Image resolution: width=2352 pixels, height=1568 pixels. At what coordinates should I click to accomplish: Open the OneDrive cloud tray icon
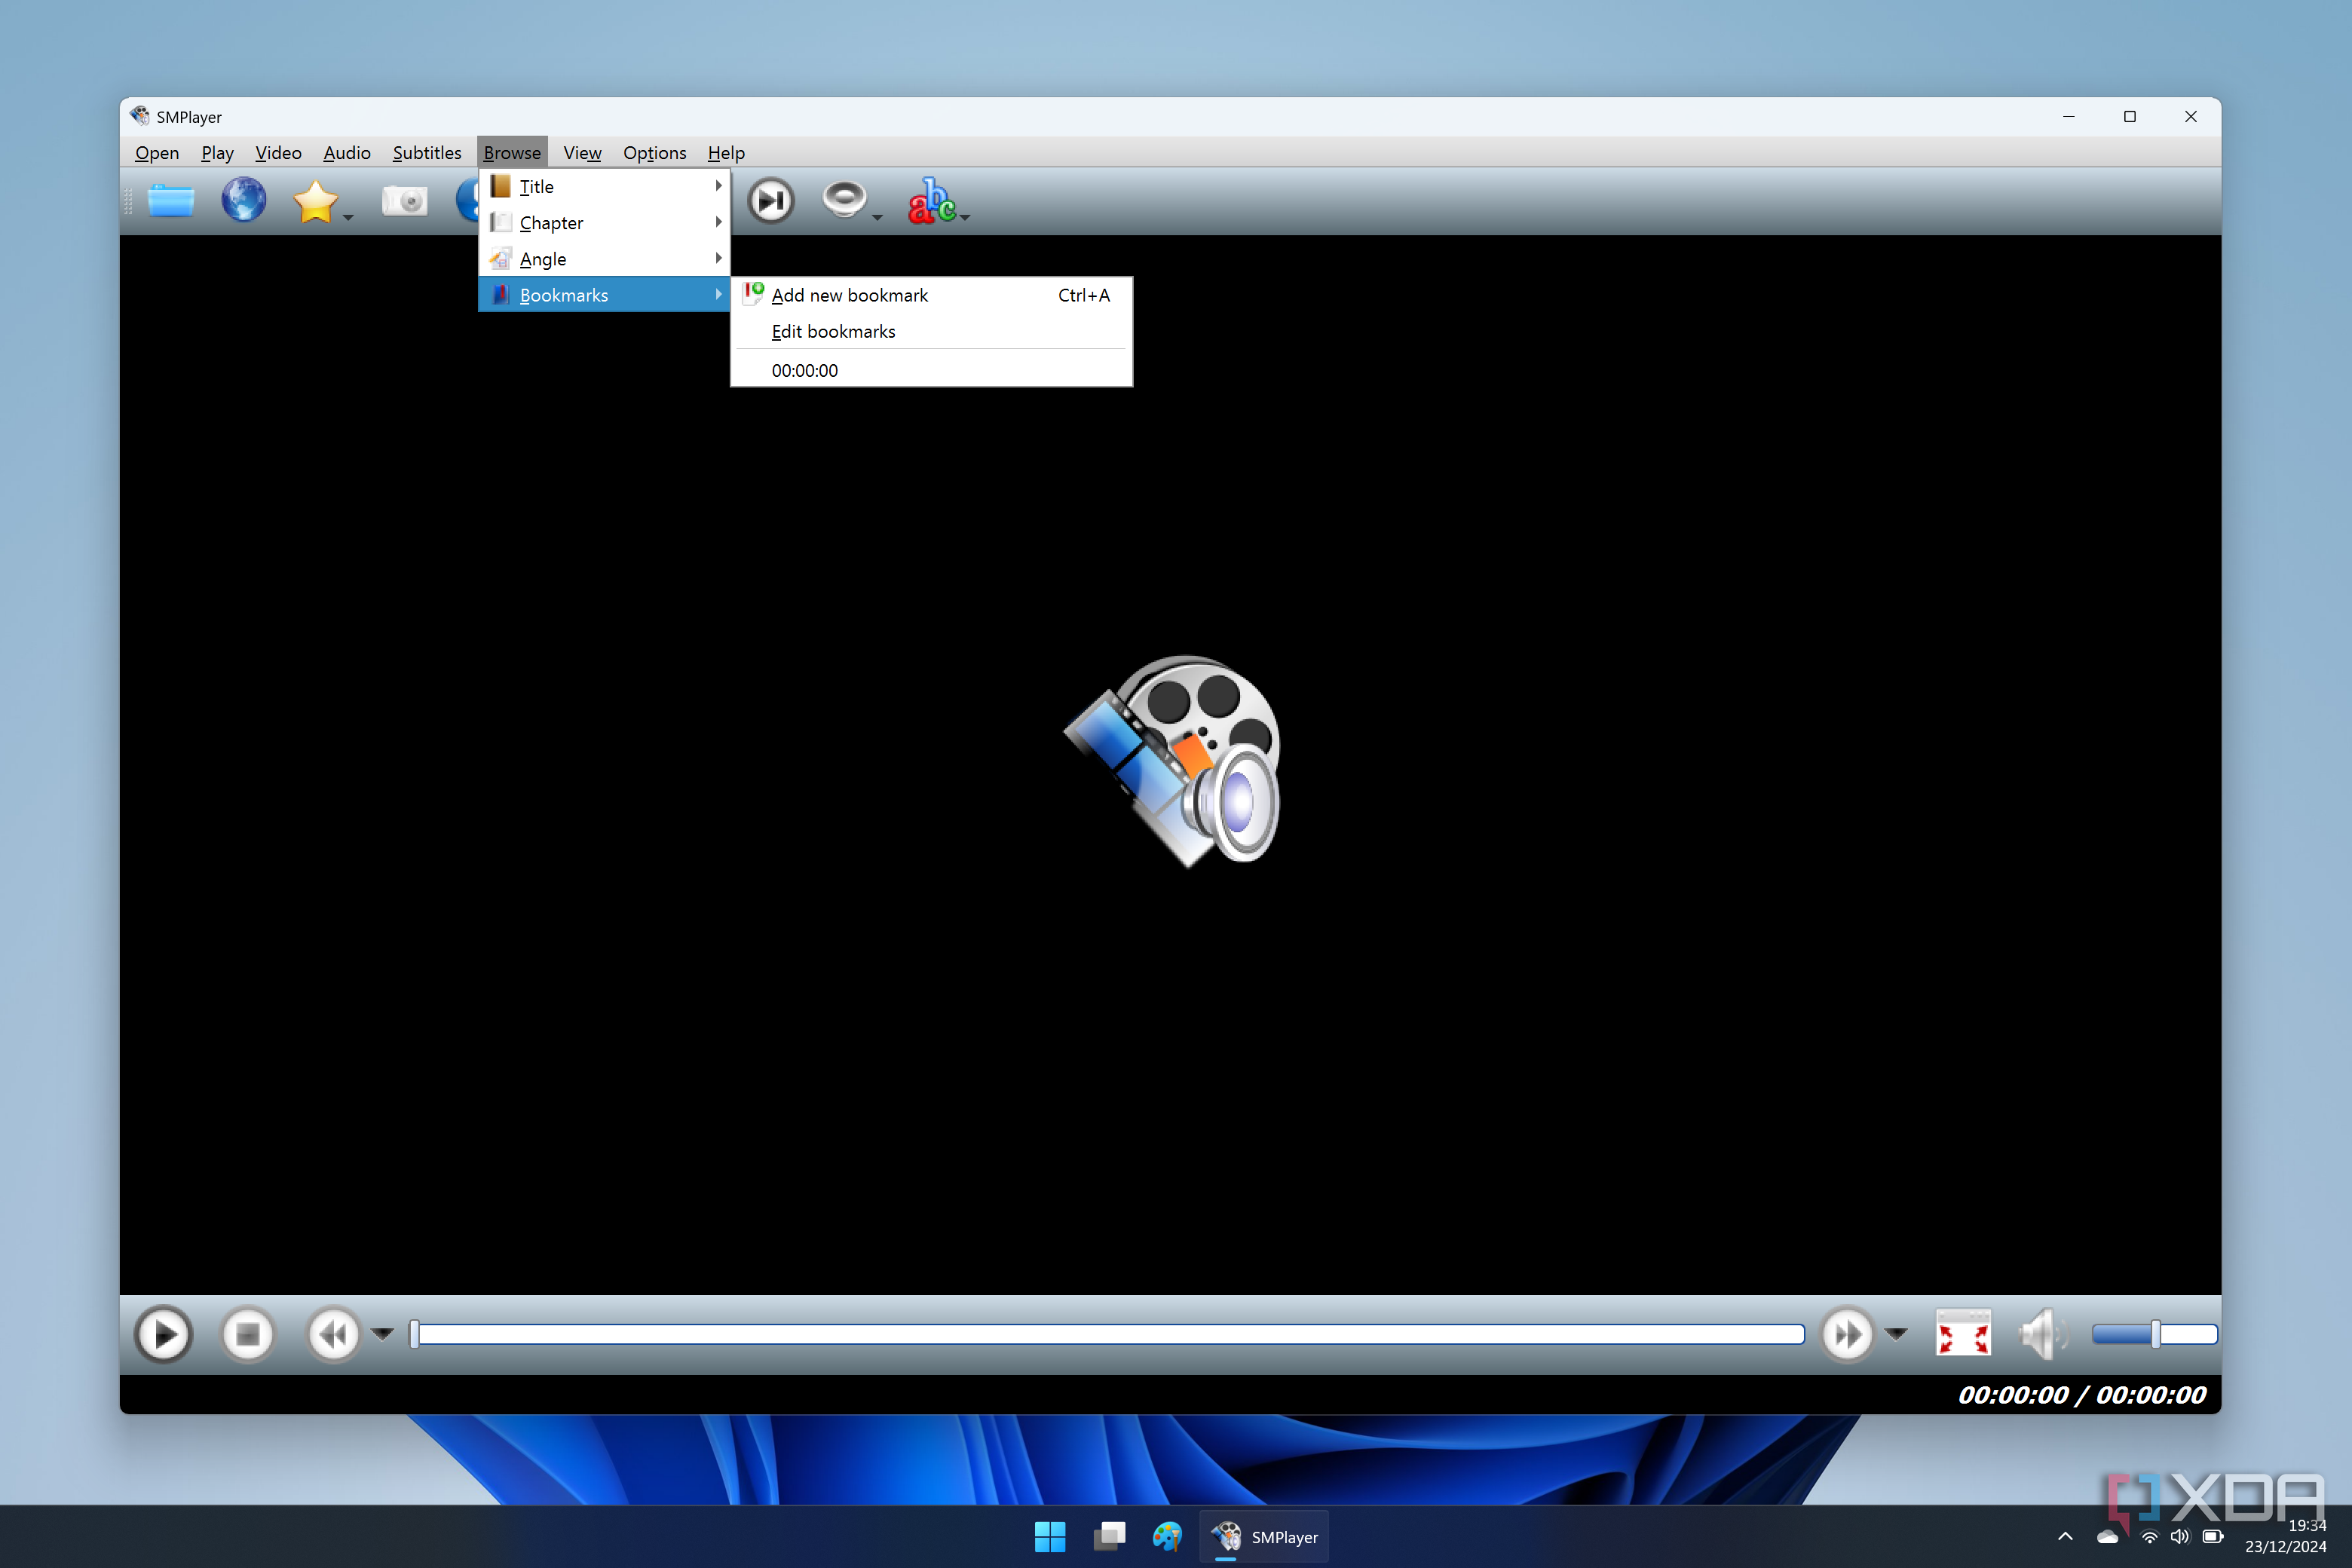click(x=2108, y=1537)
